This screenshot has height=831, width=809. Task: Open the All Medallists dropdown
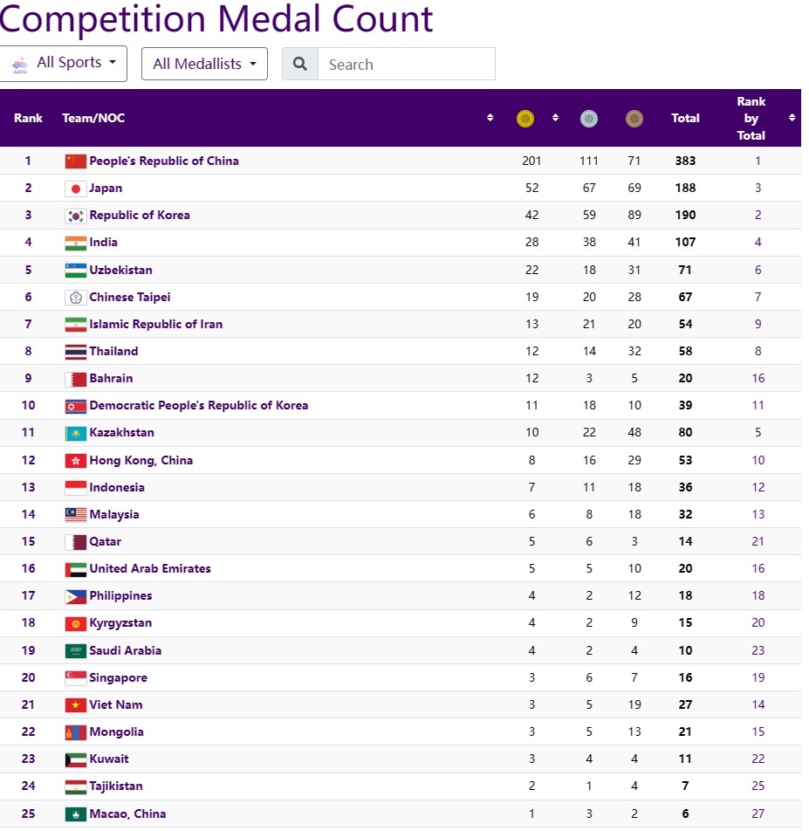[x=204, y=64]
